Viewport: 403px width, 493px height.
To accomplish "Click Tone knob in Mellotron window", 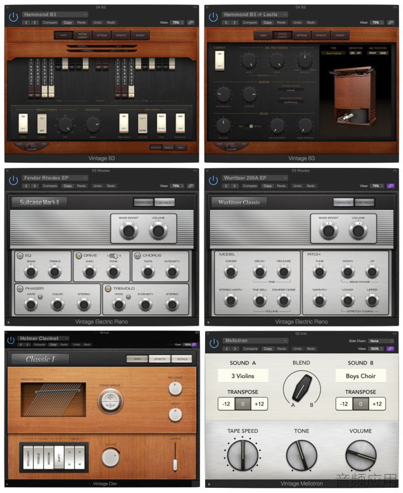I will [x=301, y=455].
